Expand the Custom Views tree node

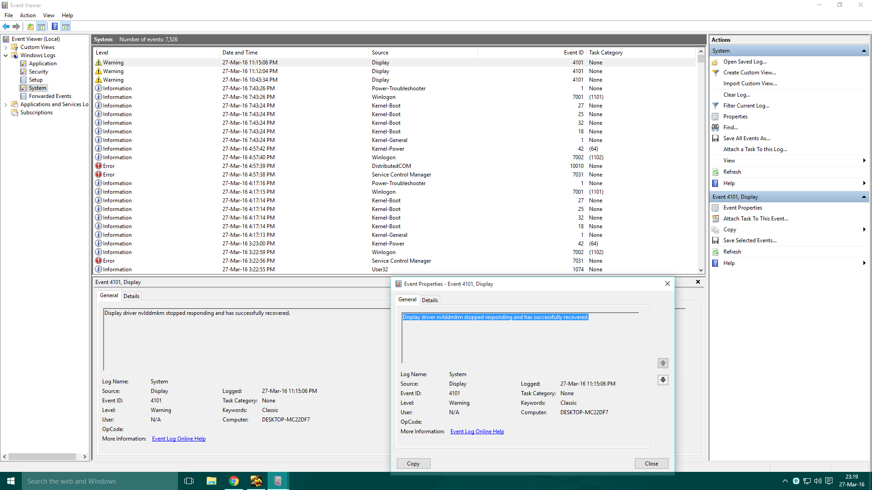tap(5, 47)
